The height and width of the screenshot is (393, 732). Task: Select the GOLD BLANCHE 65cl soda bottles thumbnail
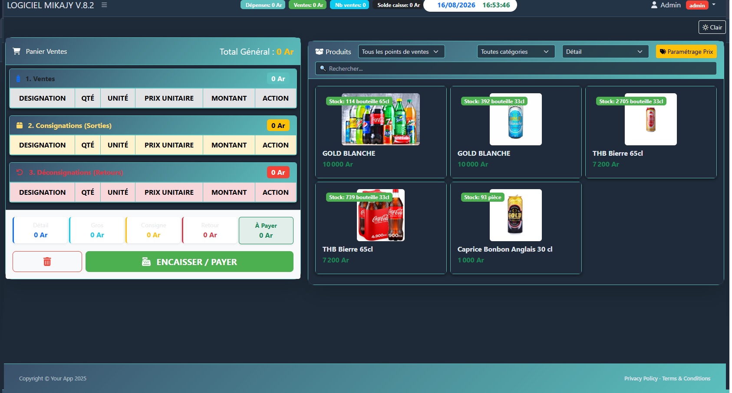[381, 119]
